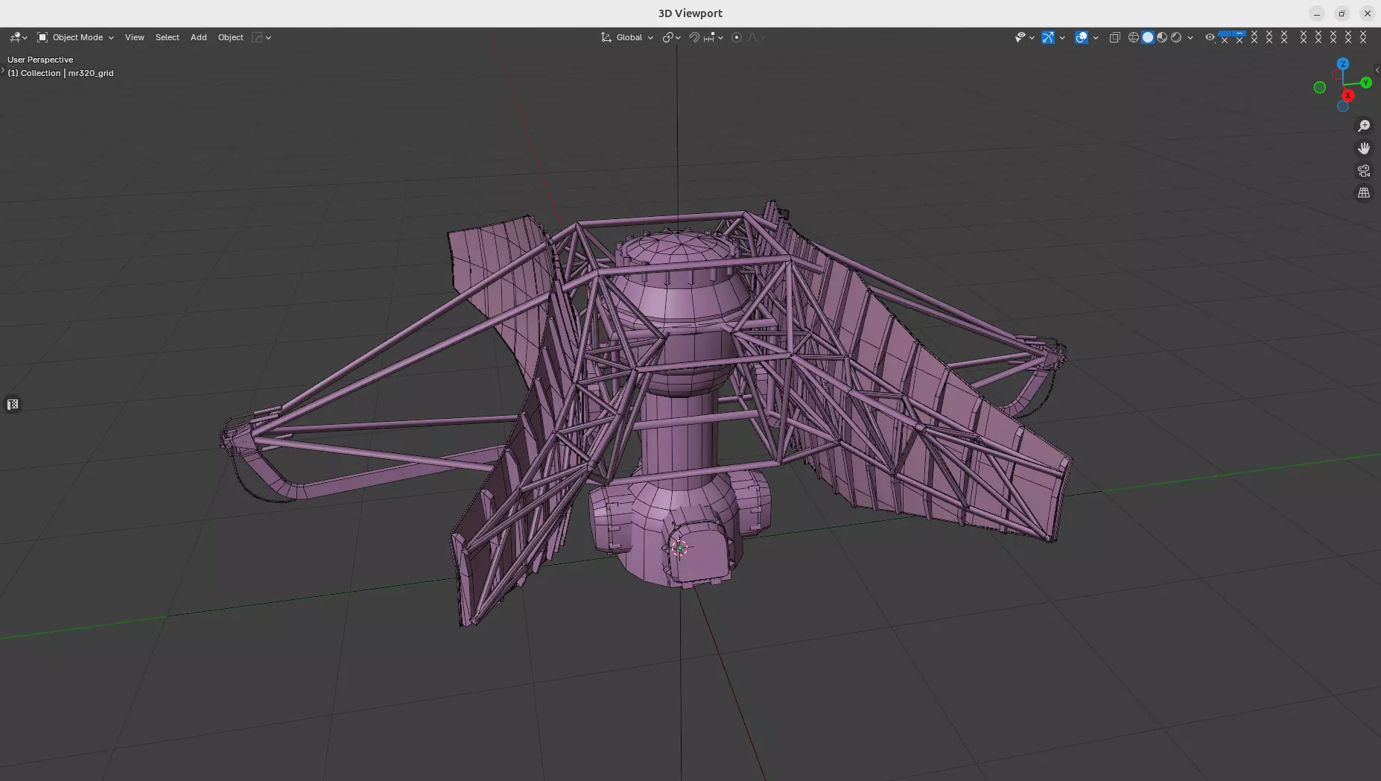The width and height of the screenshot is (1381, 781).
Task: Click the zoom magnifier viewport button
Action: coord(1364,126)
